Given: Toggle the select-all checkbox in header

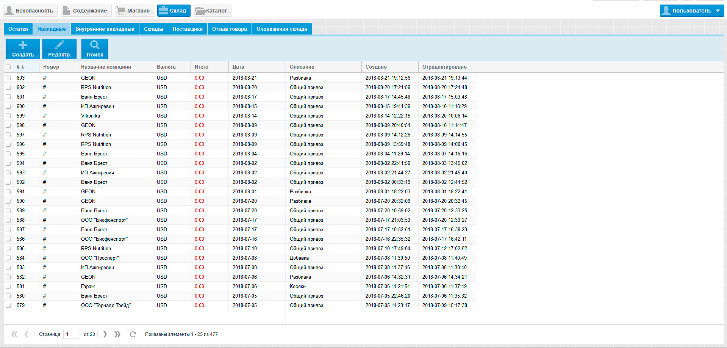Looking at the screenshot, I should pos(8,67).
